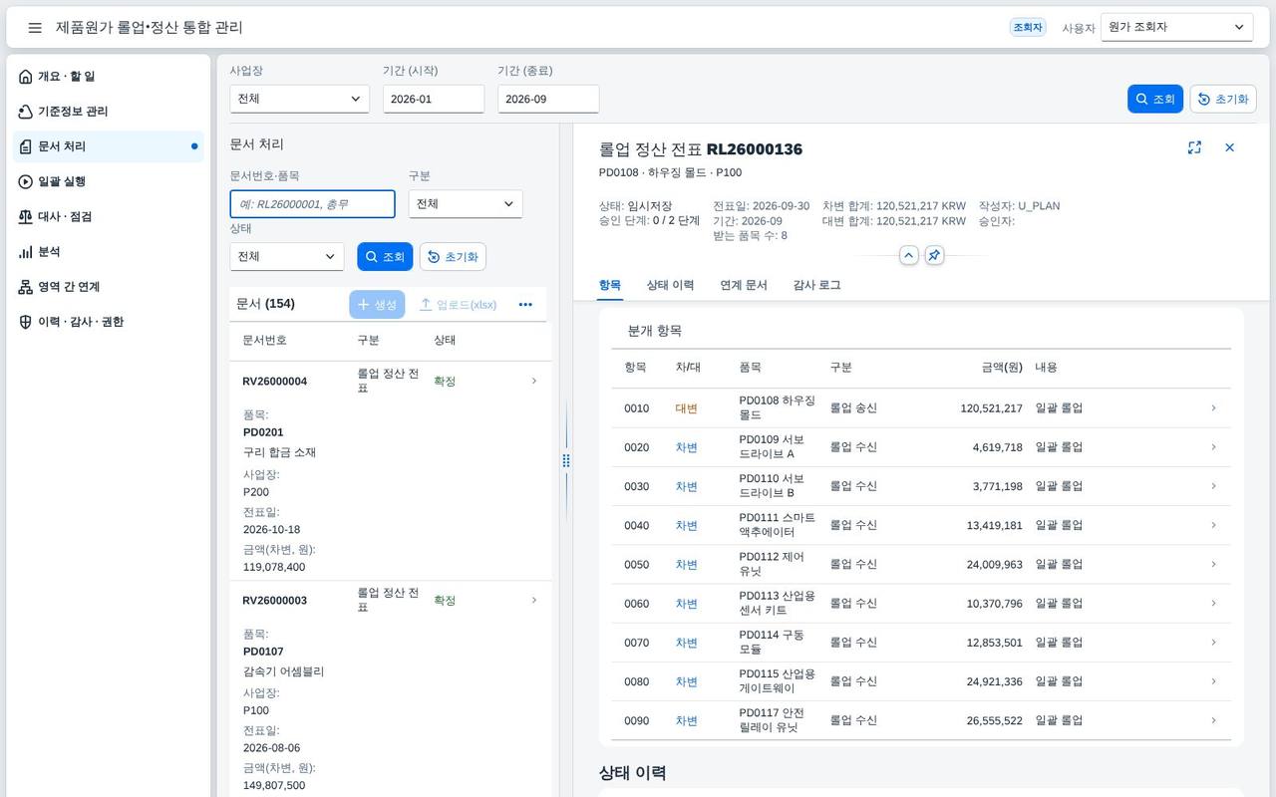
Task: Click 조회 button in 문서 처리 panel
Action: (385, 256)
